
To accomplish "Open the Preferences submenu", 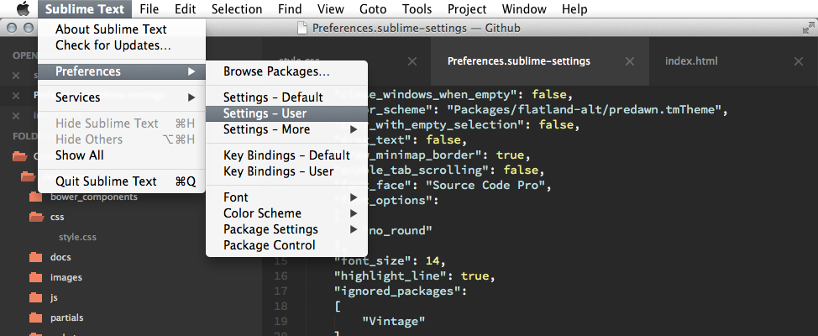I will coord(122,71).
